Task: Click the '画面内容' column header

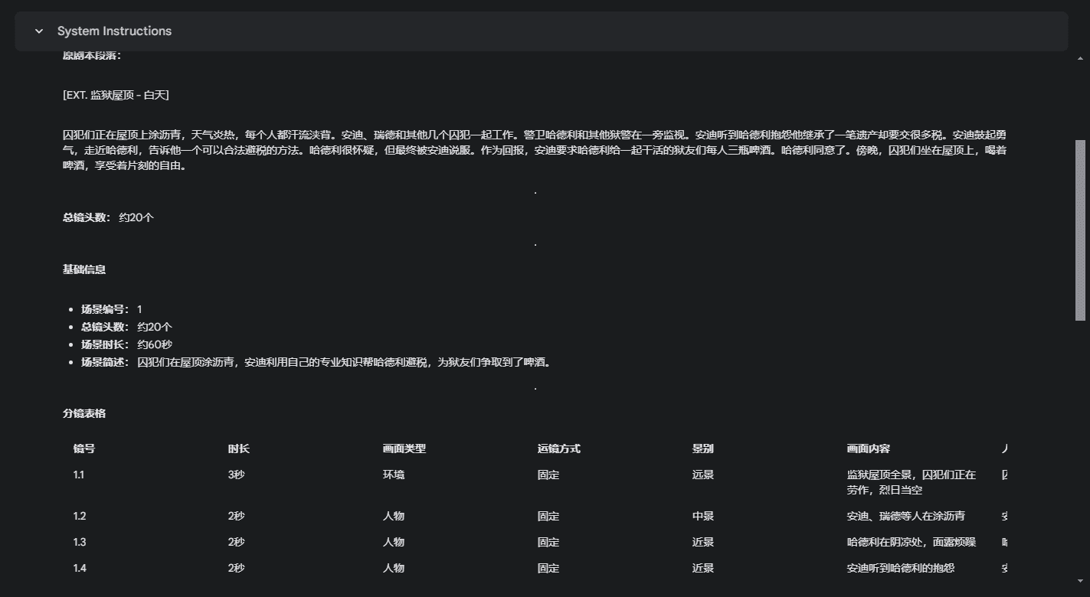Action: (869, 449)
